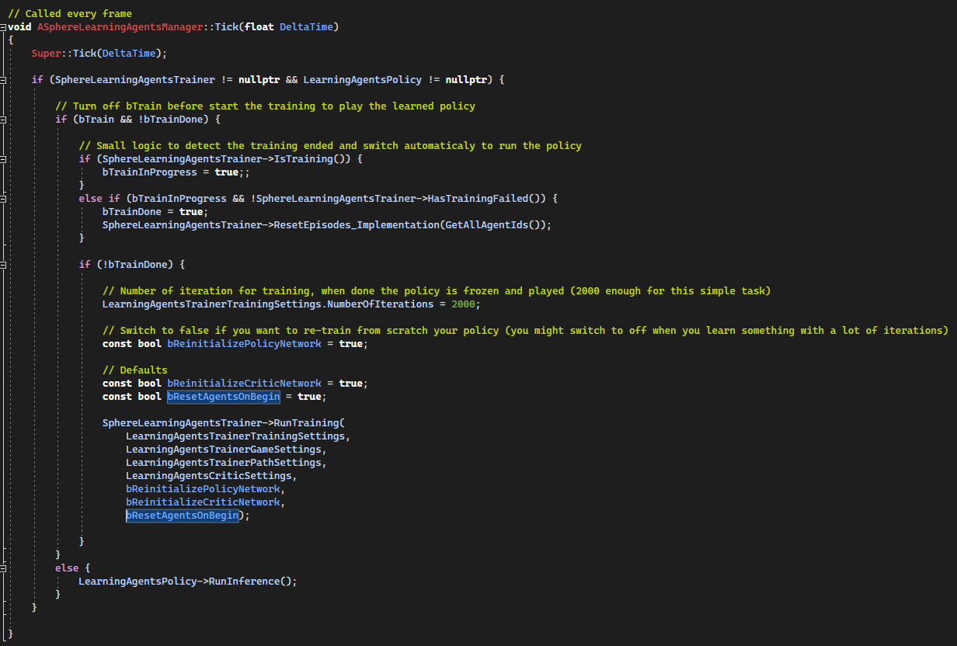This screenshot has height=646, width=957.
Task: Click bReinitializePolicyNetwork argument in RunTraining call
Action: click(203, 489)
